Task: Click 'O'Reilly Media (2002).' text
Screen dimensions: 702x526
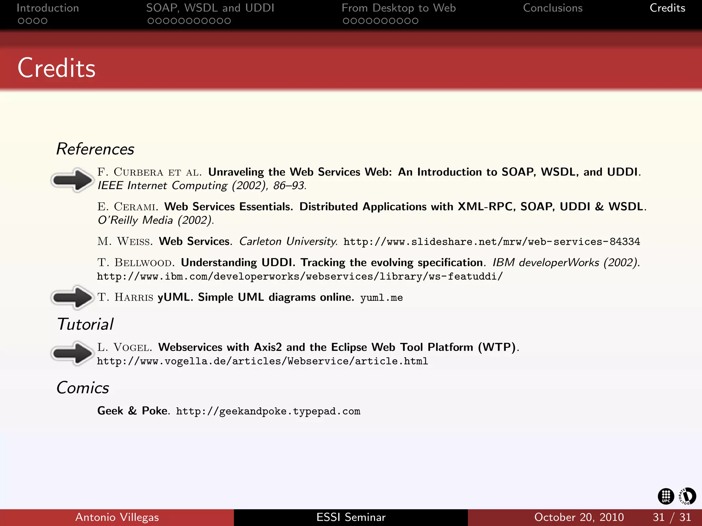Action: pos(156,220)
